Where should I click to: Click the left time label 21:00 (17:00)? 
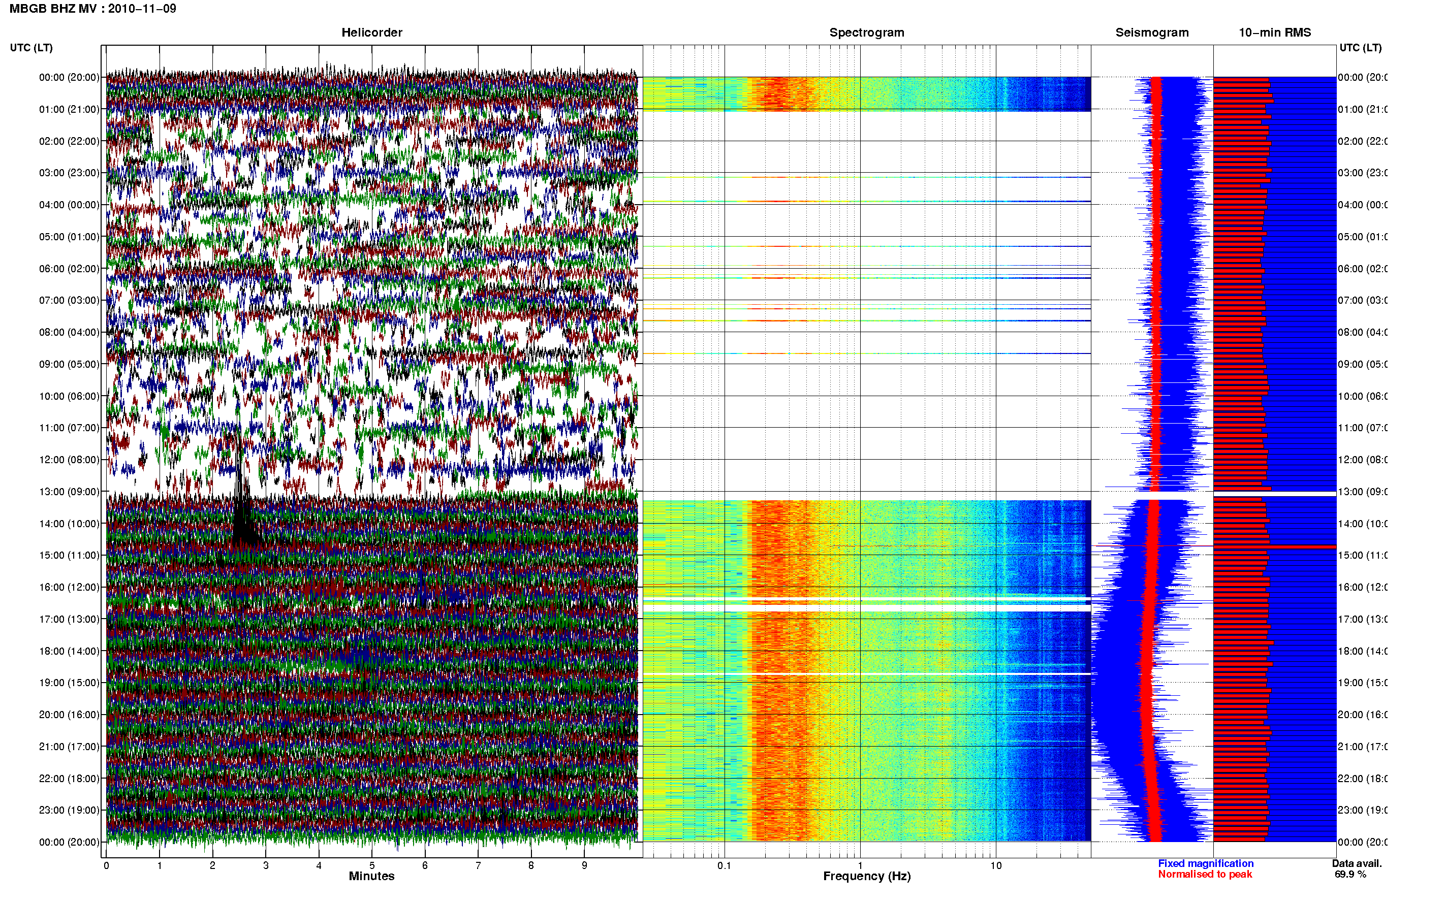tap(69, 747)
